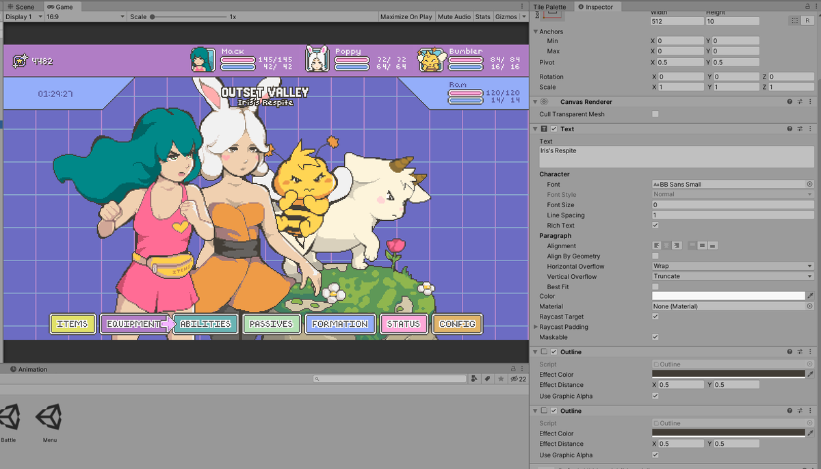Set horizontal alignment to right
Screen dimensions: 821x469
pos(677,246)
